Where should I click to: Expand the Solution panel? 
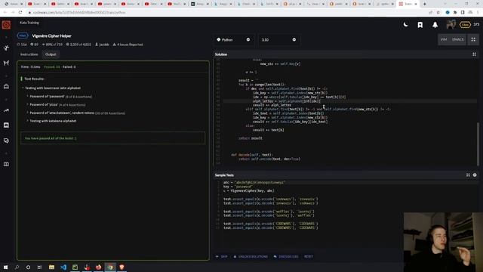point(475,54)
